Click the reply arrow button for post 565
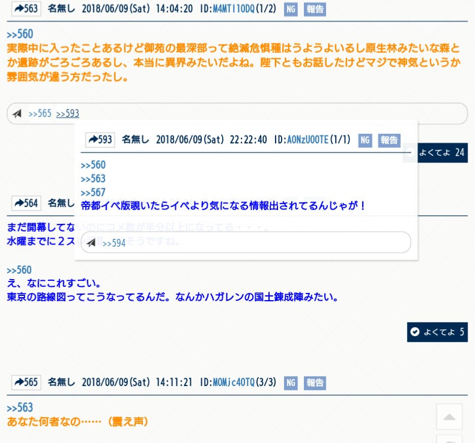 [26, 382]
